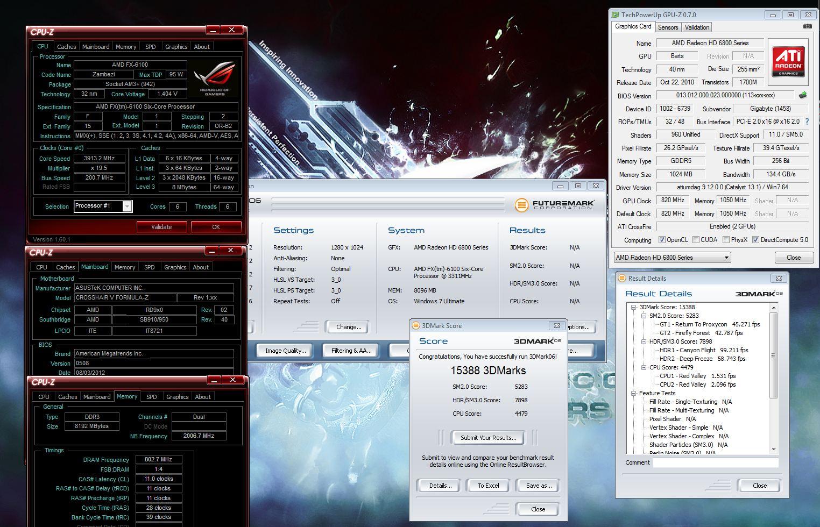Click the Core Speed 3913.2 MHz value
Viewport: 820px width, 527px height.
pos(100,159)
